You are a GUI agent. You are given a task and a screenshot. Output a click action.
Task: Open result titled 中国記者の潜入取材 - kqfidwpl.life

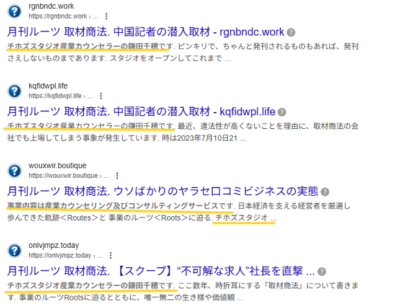pyautogui.click(x=141, y=111)
